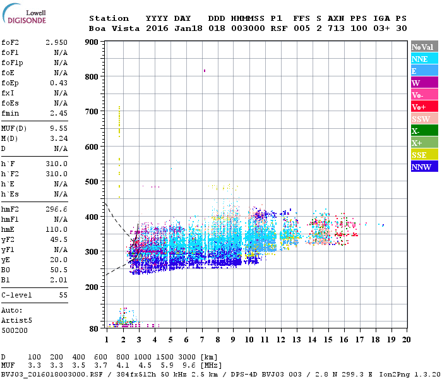Select the Vo+ red legend swatch
442x379 pixels.
click(424, 107)
